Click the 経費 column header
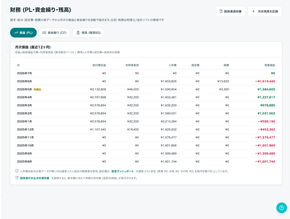This screenshot has width=290, height=219. (x=226, y=65)
